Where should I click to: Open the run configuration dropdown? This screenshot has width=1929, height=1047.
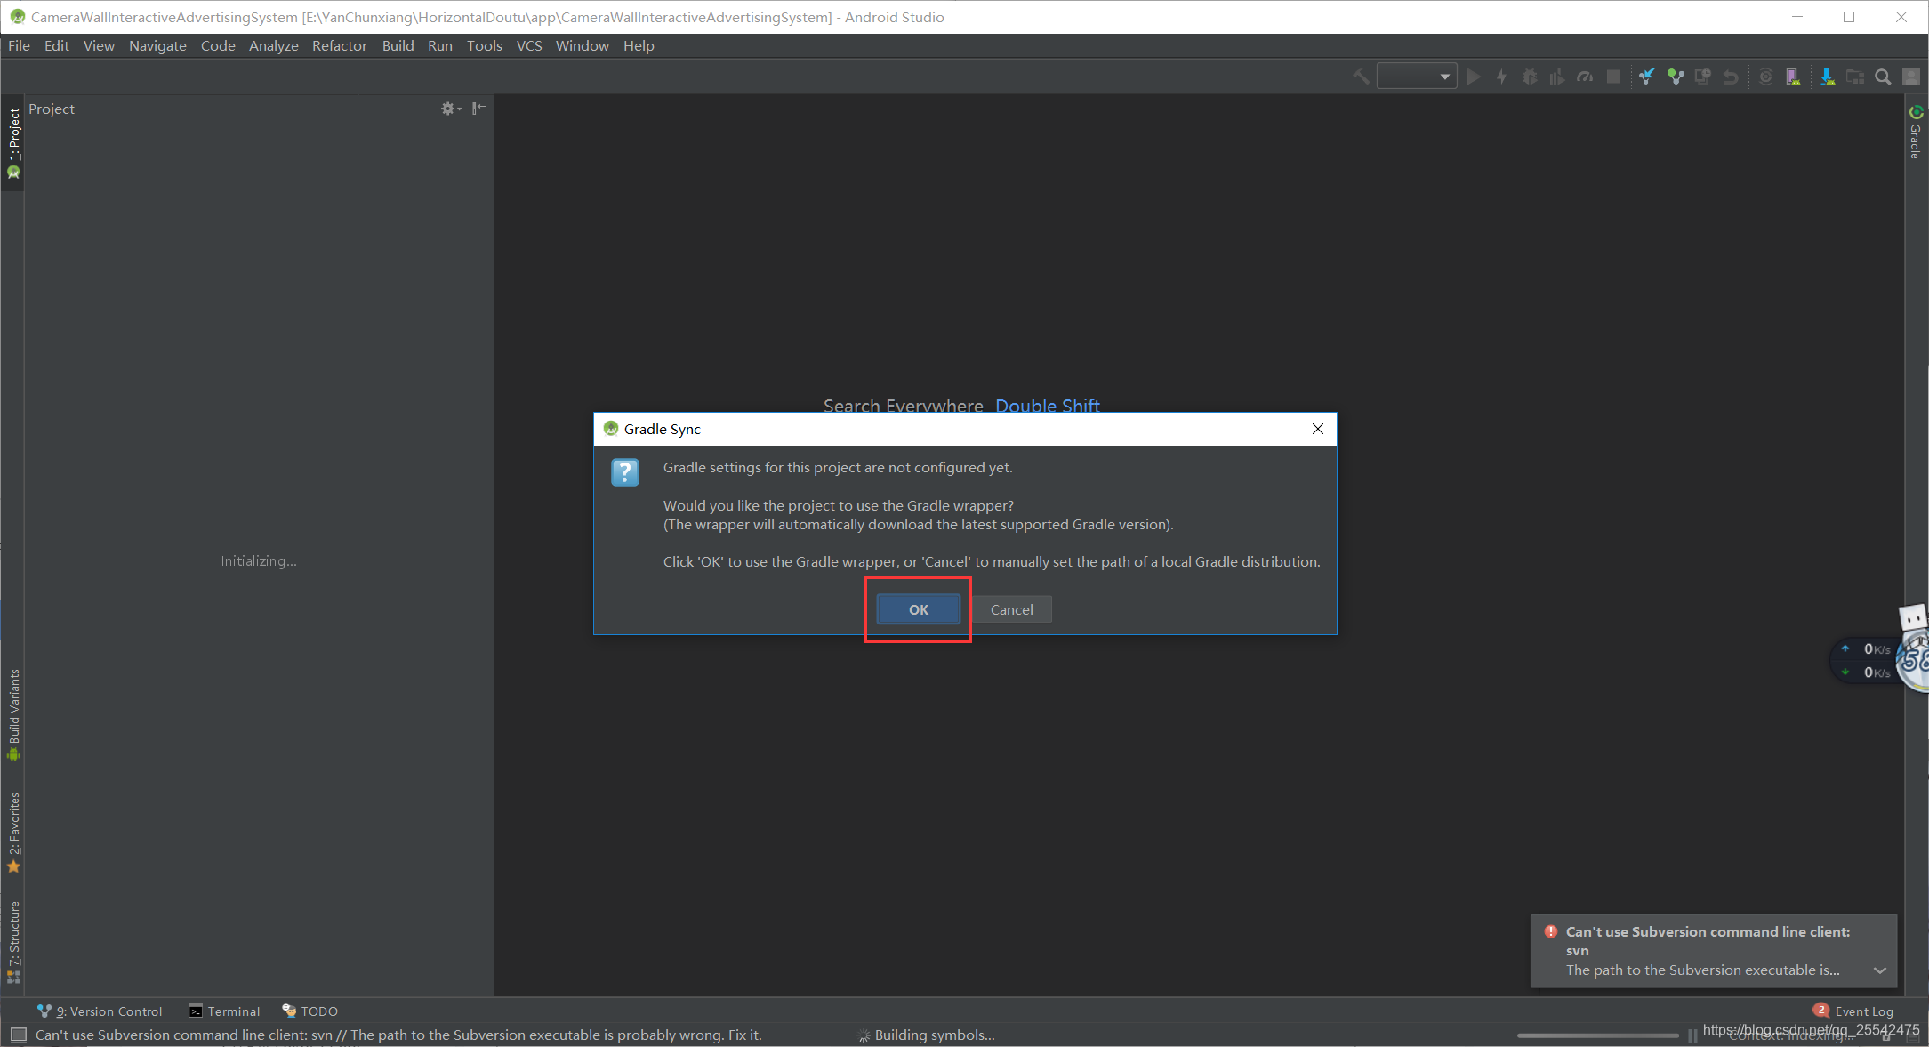(1417, 77)
